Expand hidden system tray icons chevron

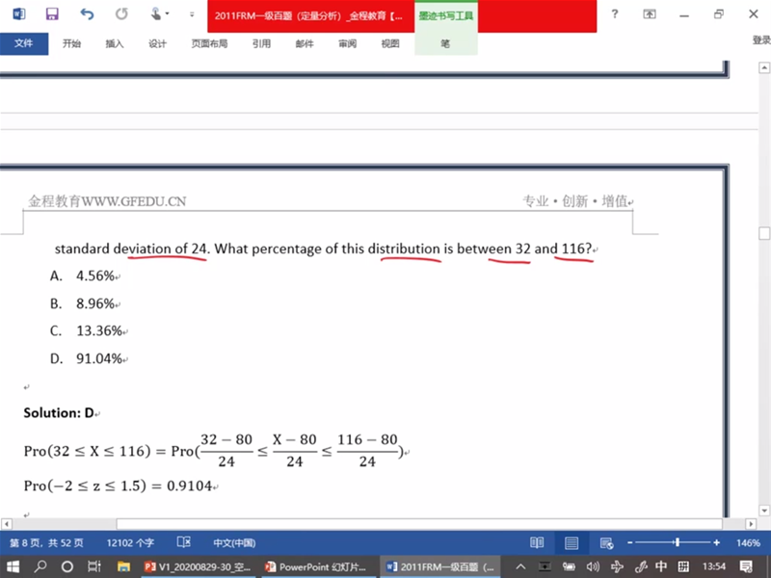coord(520,566)
